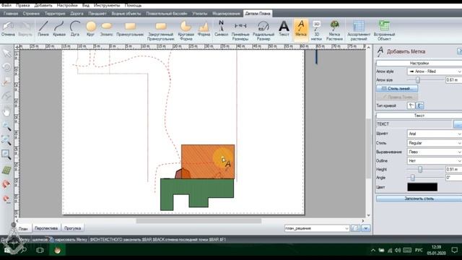This screenshot has height=260, width=462.
Task: Click the ellipsis button beside ТЕКСТ field
Action: pos(458,124)
